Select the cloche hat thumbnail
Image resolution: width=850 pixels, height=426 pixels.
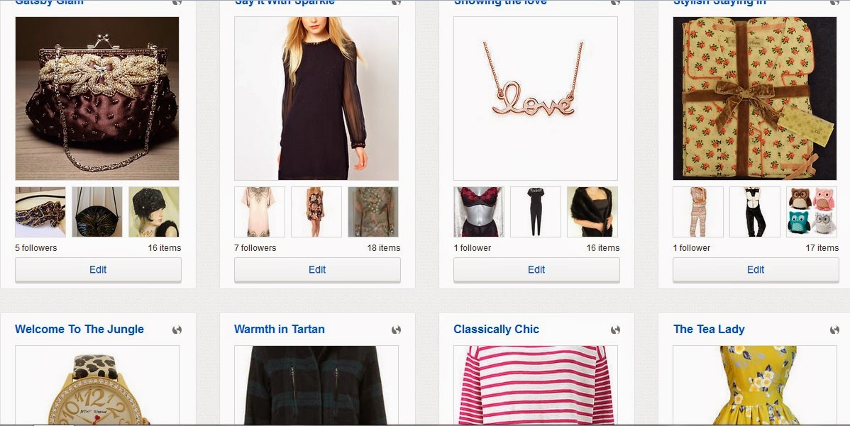click(x=154, y=212)
